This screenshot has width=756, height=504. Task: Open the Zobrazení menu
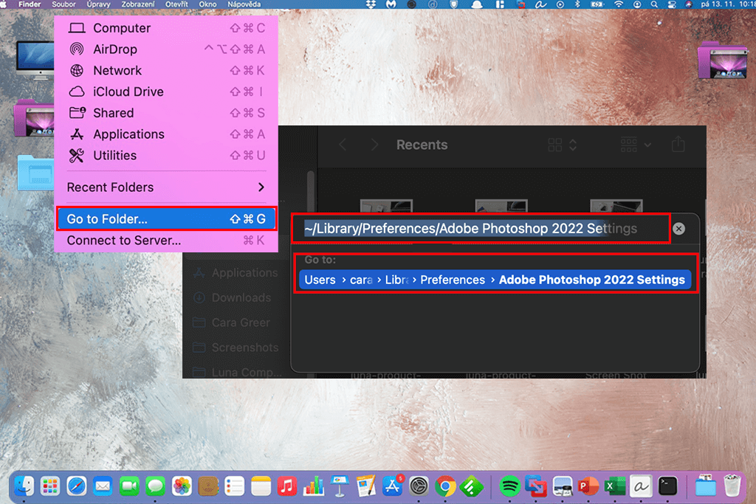point(138,4)
